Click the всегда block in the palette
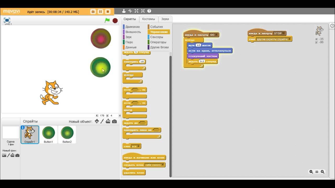Viewport: 335px width, 188px height. pyautogui.click(x=132, y=78)
